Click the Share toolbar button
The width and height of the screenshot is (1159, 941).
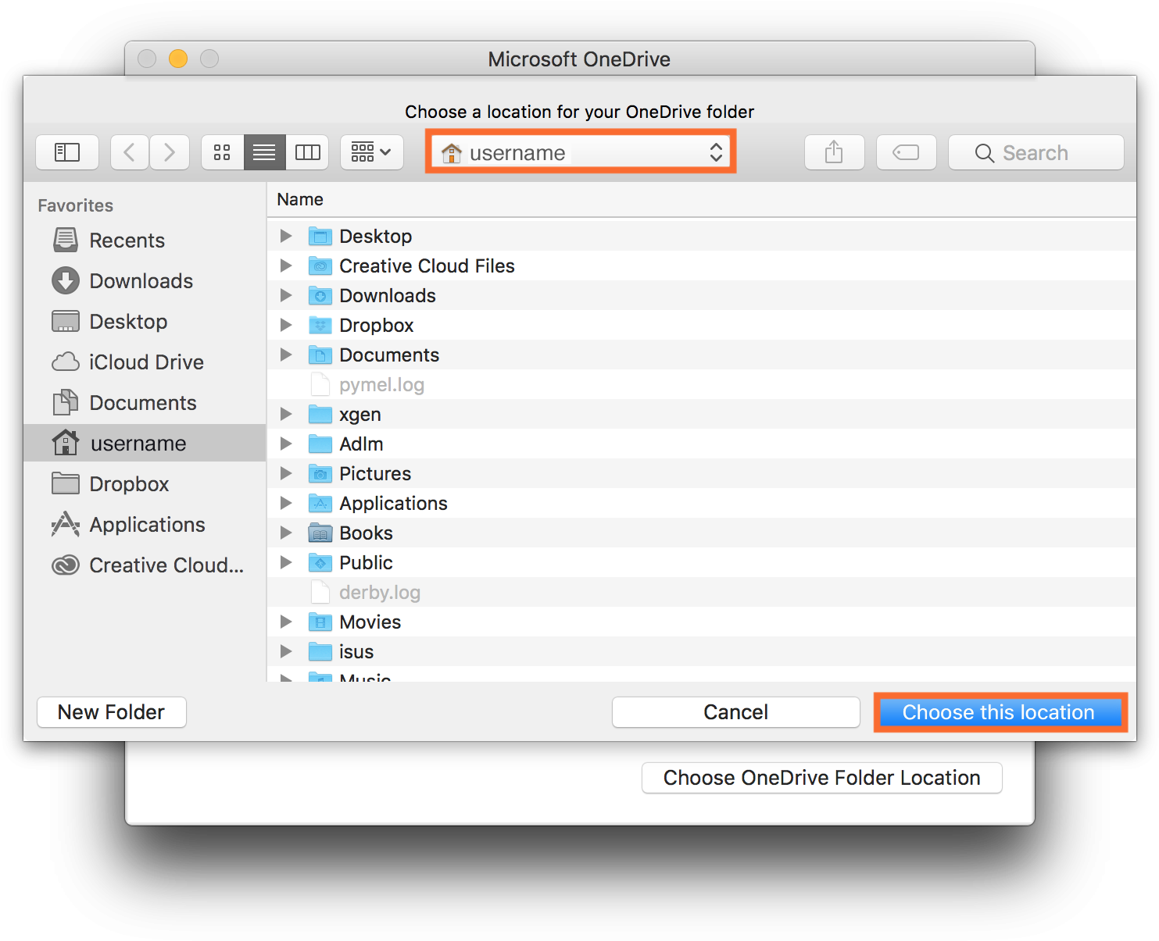[835, 152]
